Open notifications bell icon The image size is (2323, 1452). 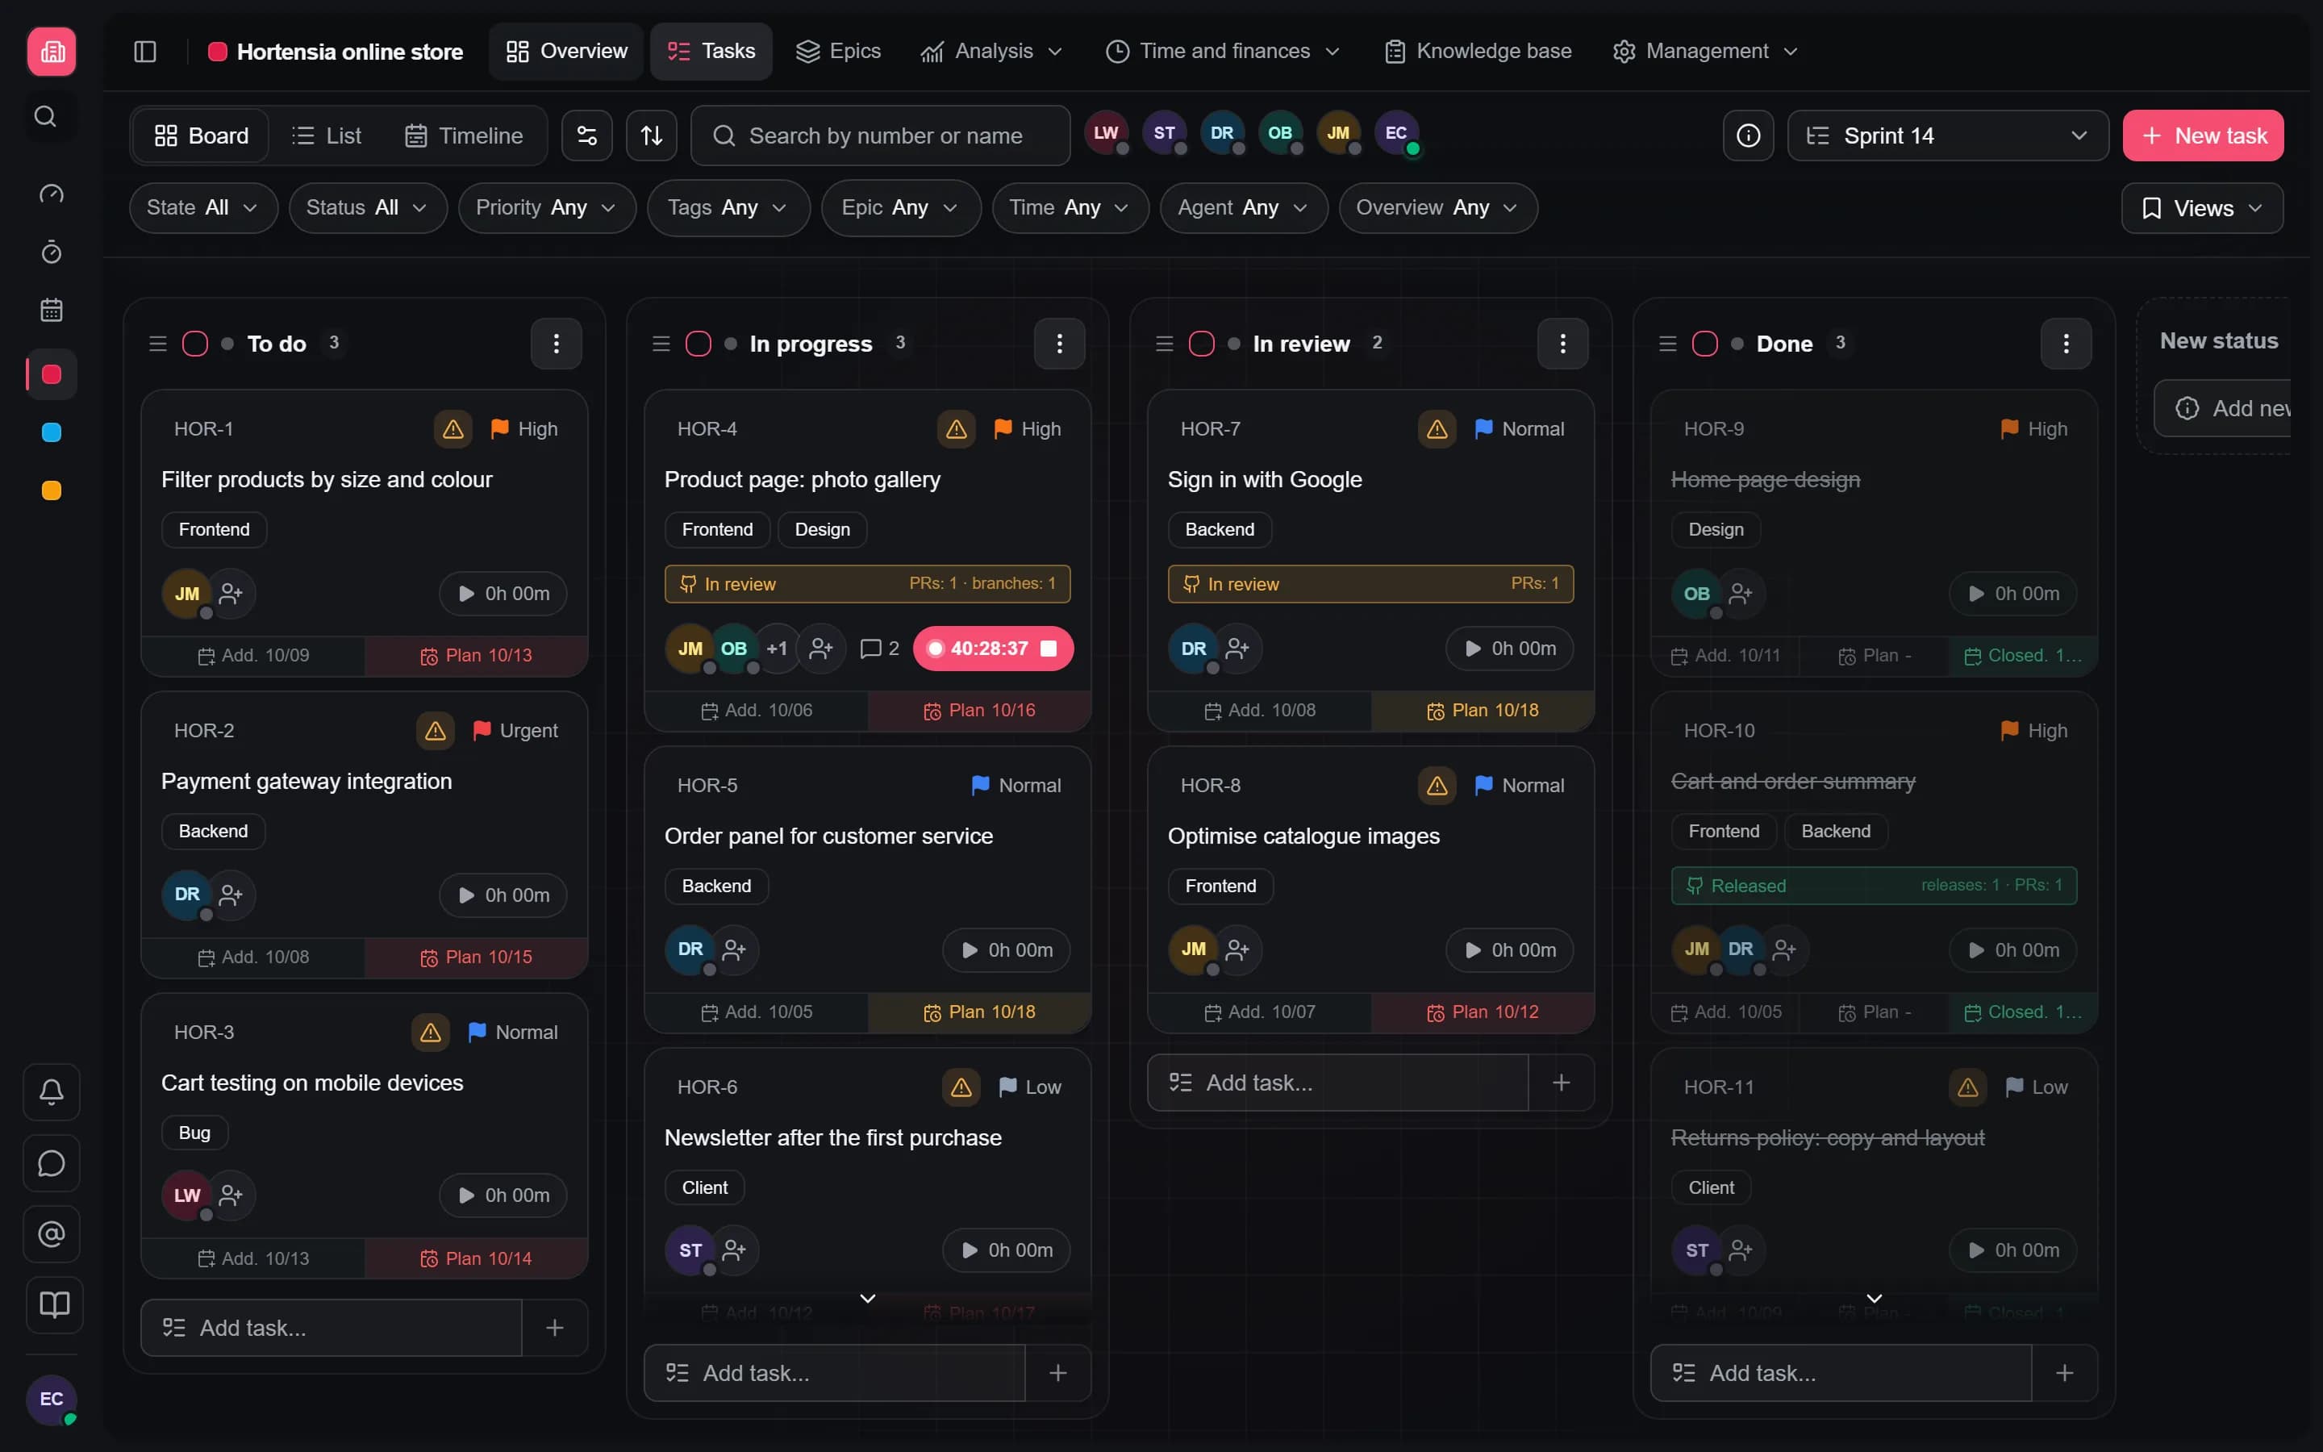[x=51, y=1092]
